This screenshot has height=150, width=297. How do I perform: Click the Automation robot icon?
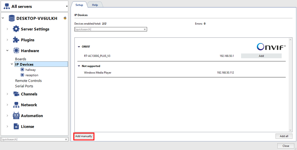16,116
